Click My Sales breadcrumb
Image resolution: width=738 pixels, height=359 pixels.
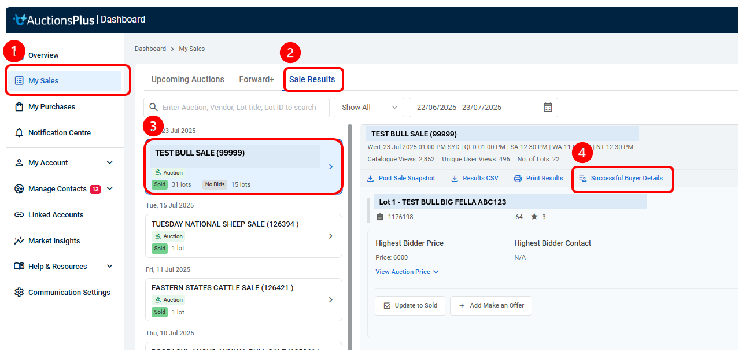191,49
